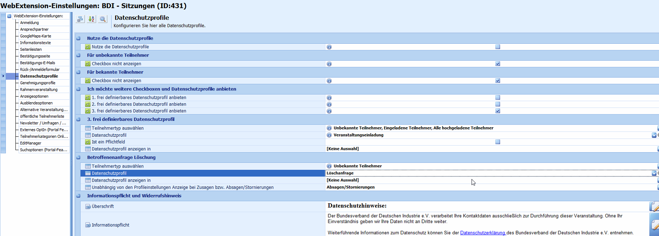Click info icon for Nutze die Datenschutzprofile
Image resolution: width=659 pixels, height=236 pixels.
329,47
